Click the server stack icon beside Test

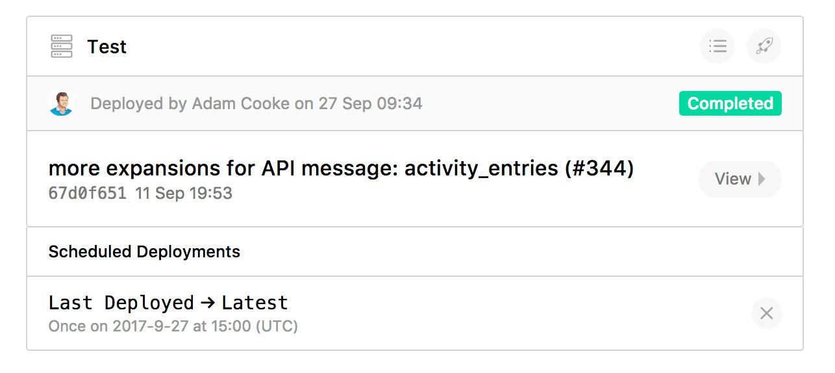62,47
